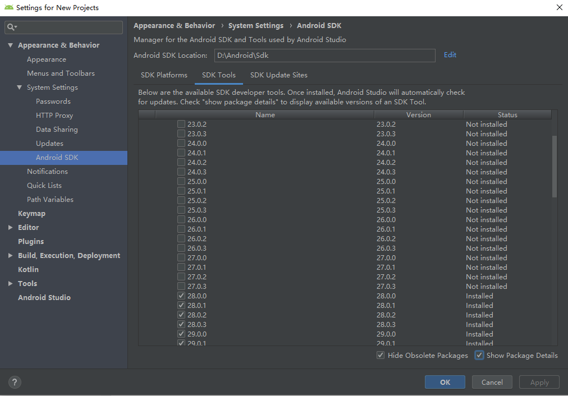Tick the 26.0.2 package checkbox
The width and height of the screenshot is (568, 396).
pos(181,238)
